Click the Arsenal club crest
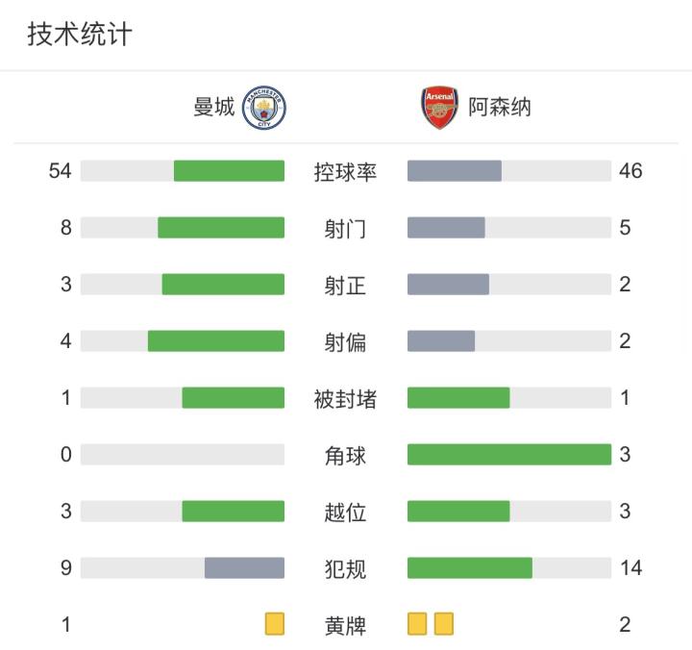Viewport: 692px width, 650px height. click(439, 108)
